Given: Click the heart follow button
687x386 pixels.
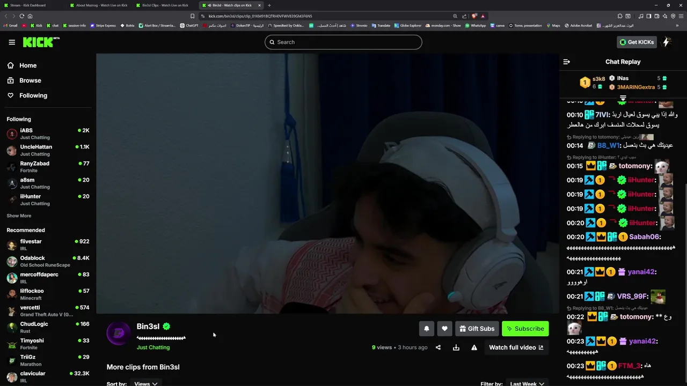Looking at the screenshot, I should click(x=444, y=329).
